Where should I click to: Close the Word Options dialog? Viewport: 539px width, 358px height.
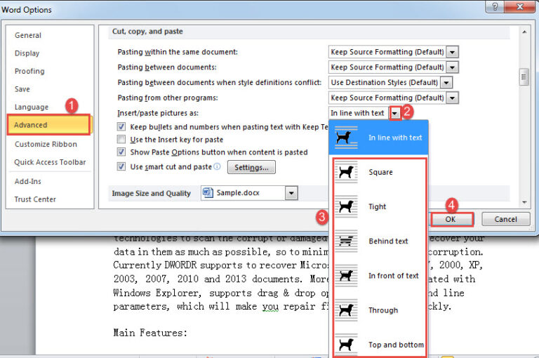(521, 6)
